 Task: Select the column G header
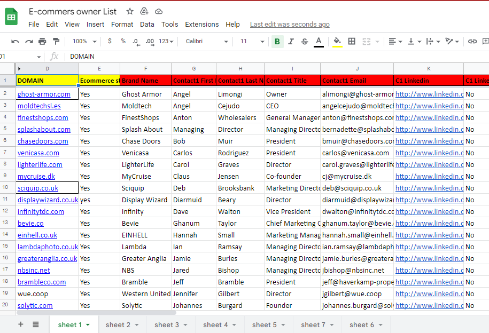coord(193,68)
